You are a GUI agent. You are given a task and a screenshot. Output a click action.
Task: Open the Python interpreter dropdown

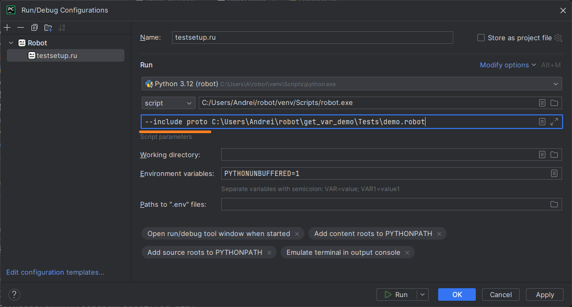click(352, 84)
